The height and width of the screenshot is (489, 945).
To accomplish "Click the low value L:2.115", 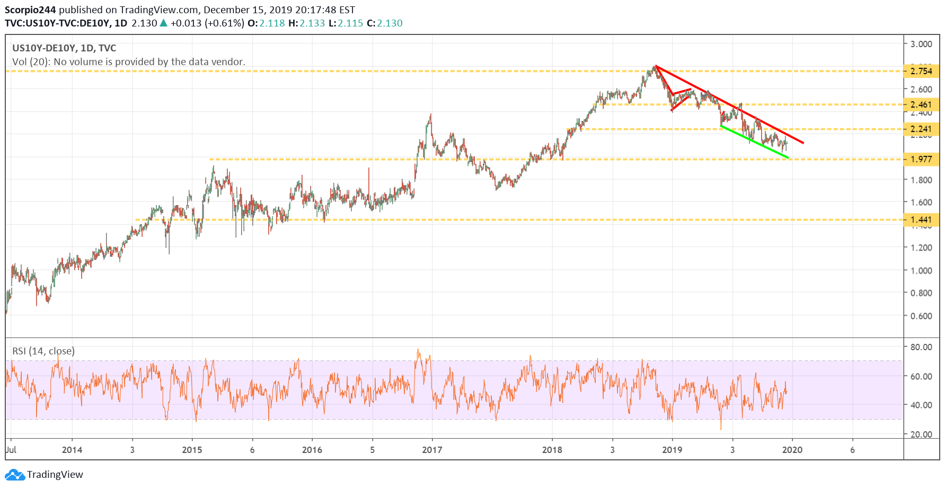I will click(346, 23).
